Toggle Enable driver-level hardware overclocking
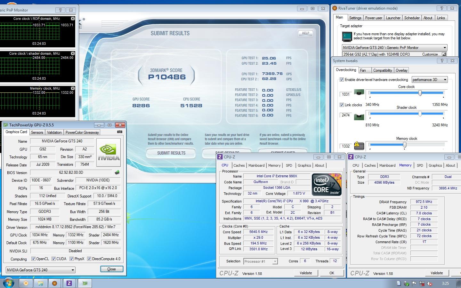The height and width of the screenshot is (288, 461). (342, 80)
